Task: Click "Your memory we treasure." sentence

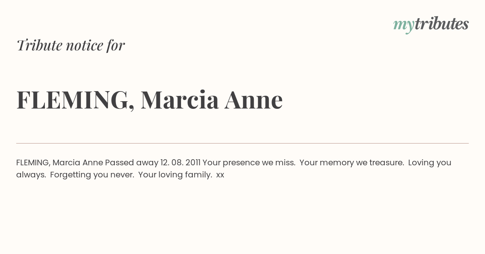Action: [352, 163]
